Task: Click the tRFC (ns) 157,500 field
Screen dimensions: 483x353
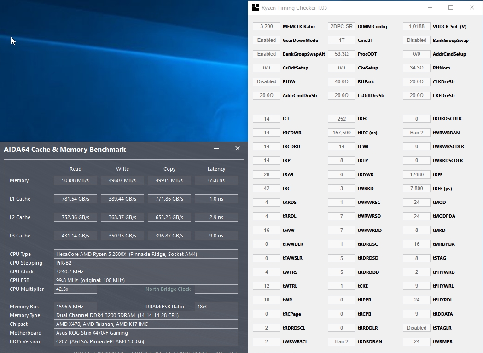Action: pyautogui.click(x=341, y=133)
